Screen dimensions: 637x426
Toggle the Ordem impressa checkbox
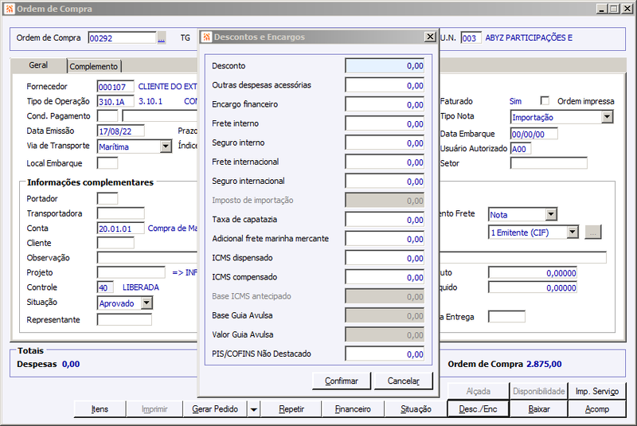click(545, 100)
